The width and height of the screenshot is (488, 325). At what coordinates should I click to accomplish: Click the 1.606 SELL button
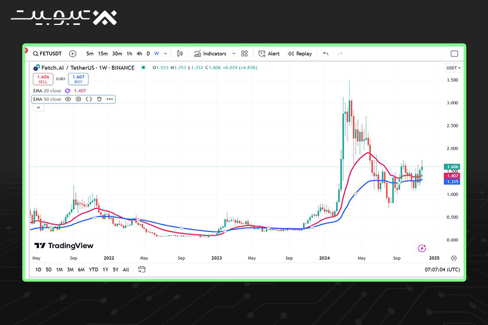(x=43, y=79)
